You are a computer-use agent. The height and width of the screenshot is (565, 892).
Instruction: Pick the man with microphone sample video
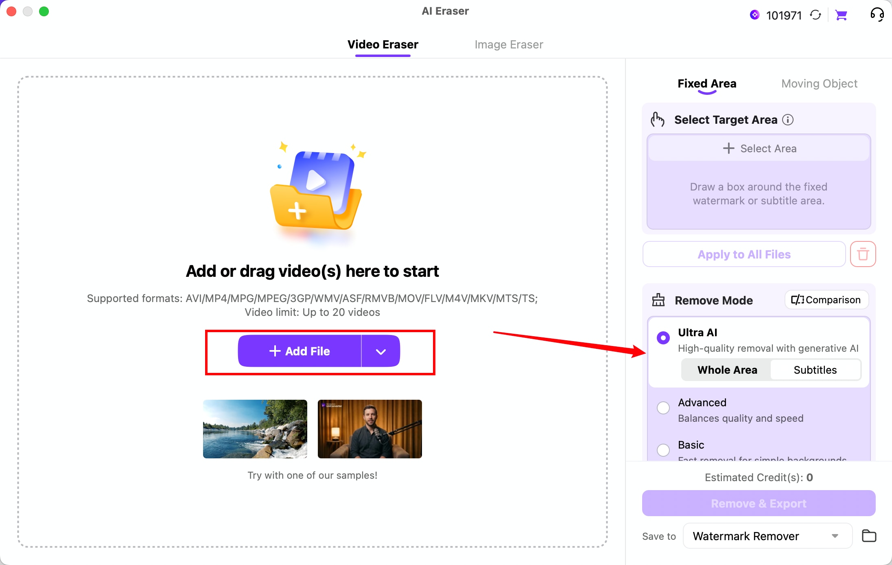[x=369, y=429]
